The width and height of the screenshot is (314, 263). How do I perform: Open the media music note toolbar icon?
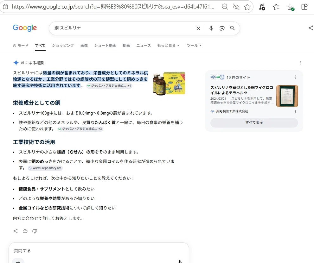click(262, 7)
